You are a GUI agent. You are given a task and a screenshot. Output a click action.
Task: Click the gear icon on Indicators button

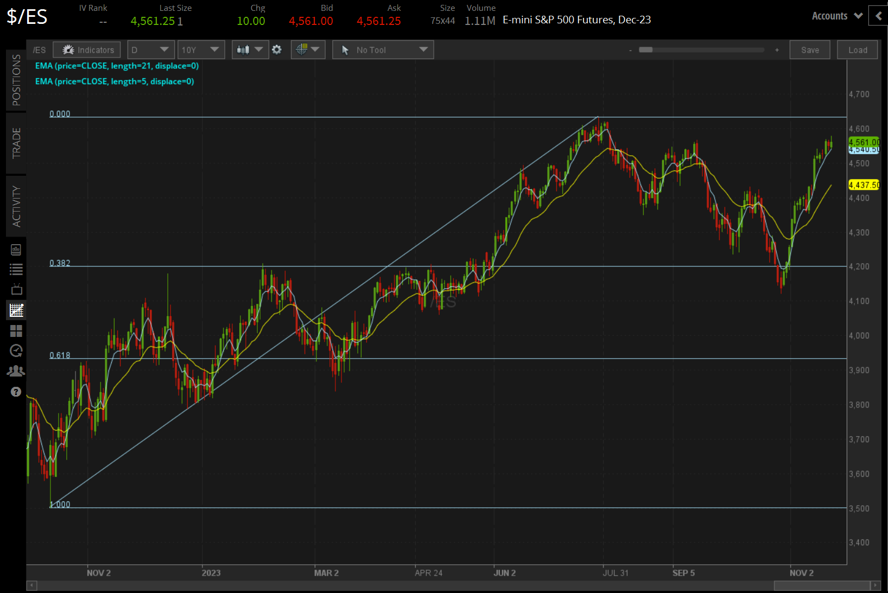point(68,50)
